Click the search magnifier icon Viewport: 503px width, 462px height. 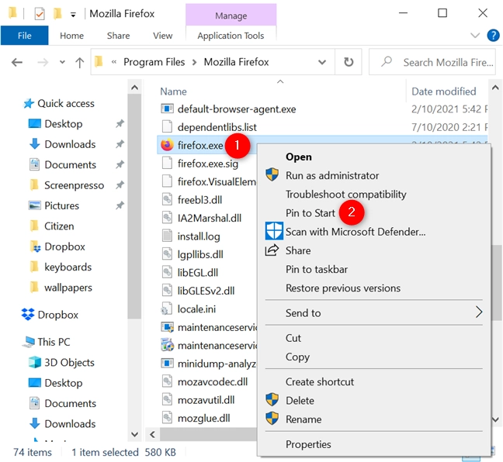[x=387, y=61]
